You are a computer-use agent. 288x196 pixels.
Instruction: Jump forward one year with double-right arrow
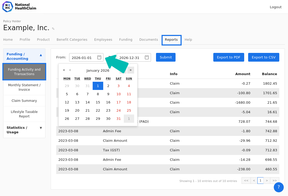[x=131, y=70]
